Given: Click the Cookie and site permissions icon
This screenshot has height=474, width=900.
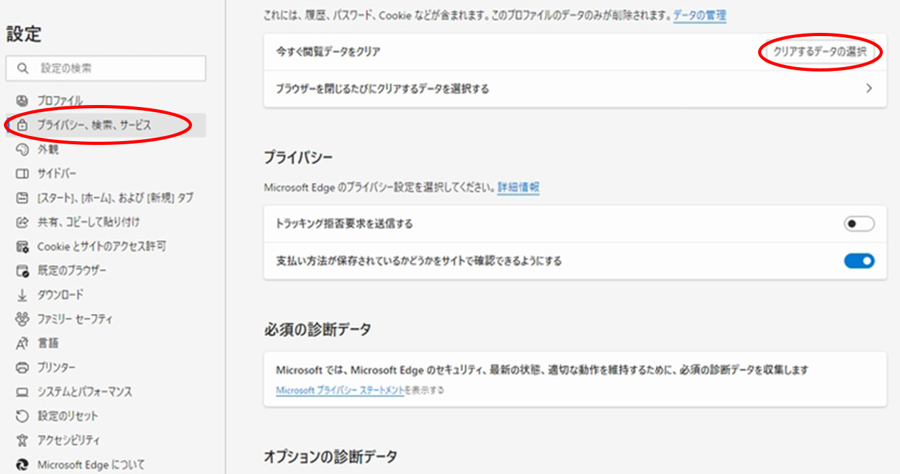Looking at the screenshot, I should pos(22,246).
